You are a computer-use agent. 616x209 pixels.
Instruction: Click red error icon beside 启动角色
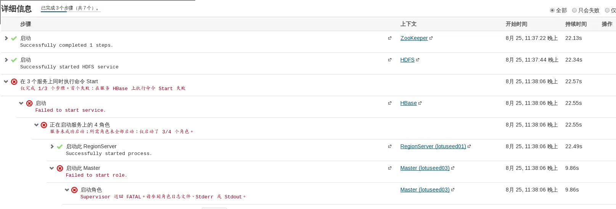tap(74, 190)
